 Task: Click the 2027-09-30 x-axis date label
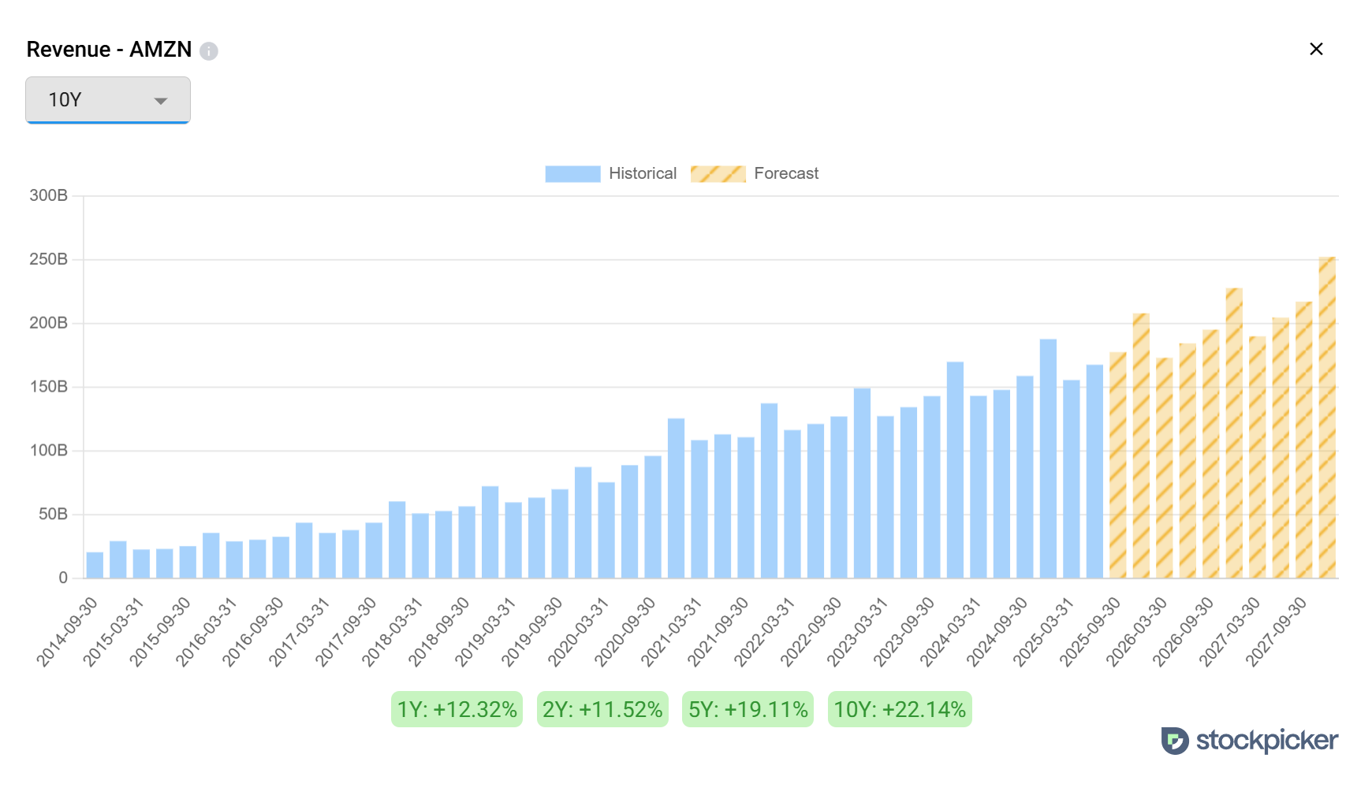point(1277,632)
